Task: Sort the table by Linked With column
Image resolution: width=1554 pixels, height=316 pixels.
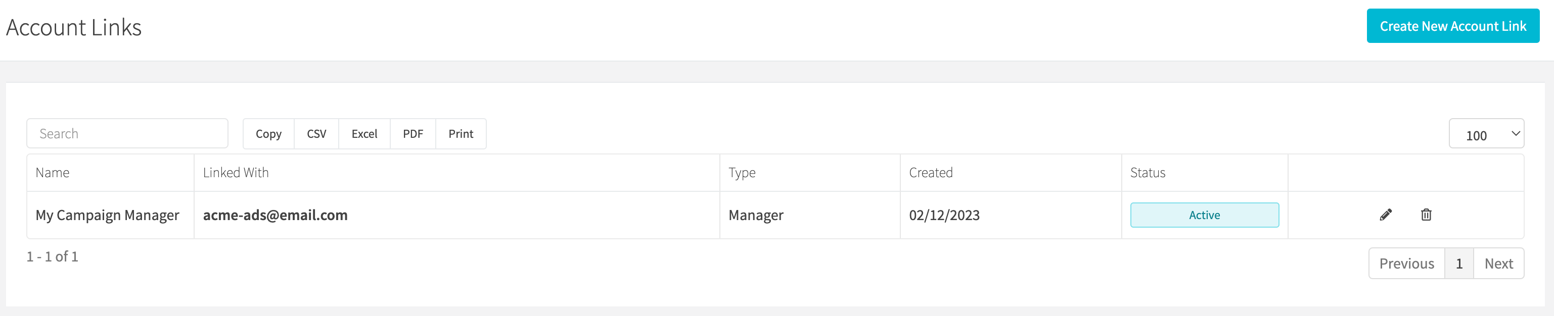Action: coord(236,172)
